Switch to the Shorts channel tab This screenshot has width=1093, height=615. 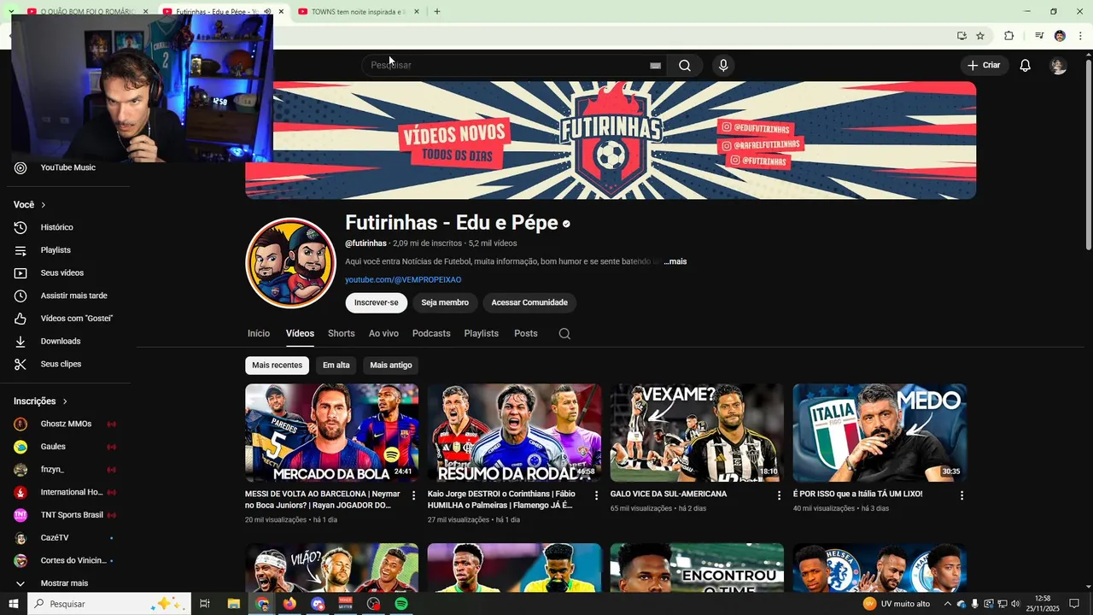click(x=341, y=334)
